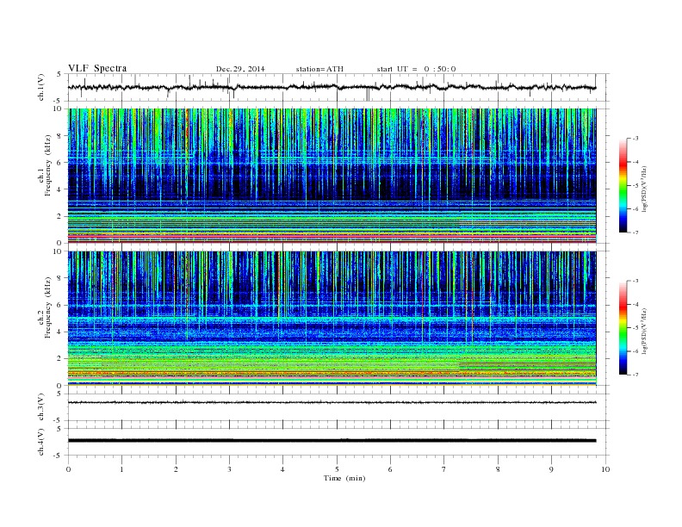Click time axis tick label "3"
682x527 pixels.
[229, 469]
